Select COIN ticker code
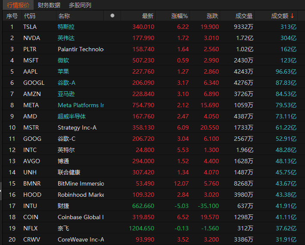 [x=31, y=217]
